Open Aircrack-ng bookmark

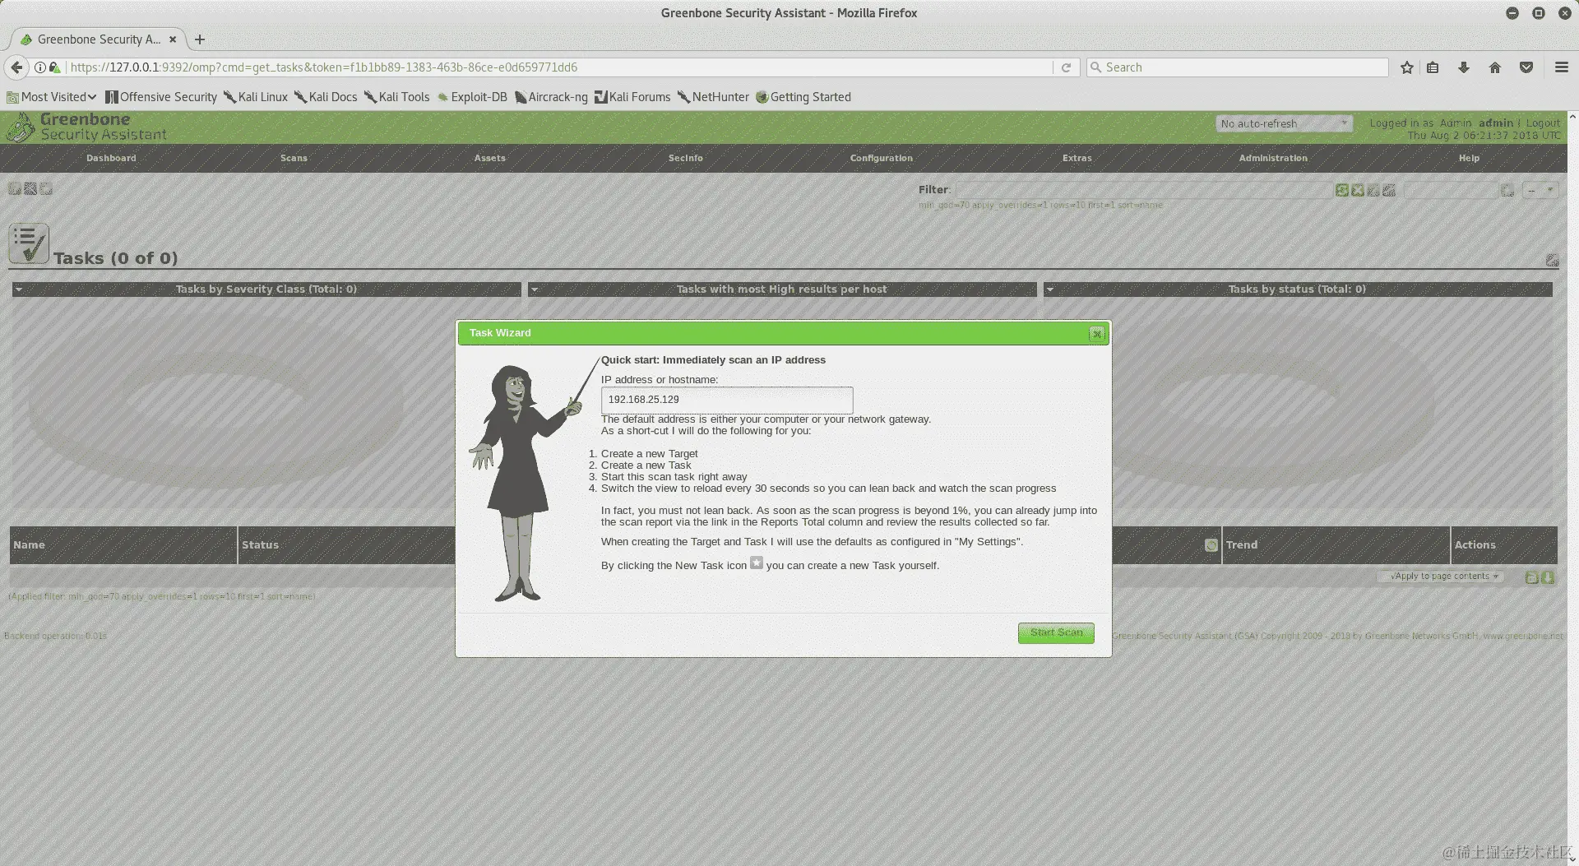click(x=551, y=97)
